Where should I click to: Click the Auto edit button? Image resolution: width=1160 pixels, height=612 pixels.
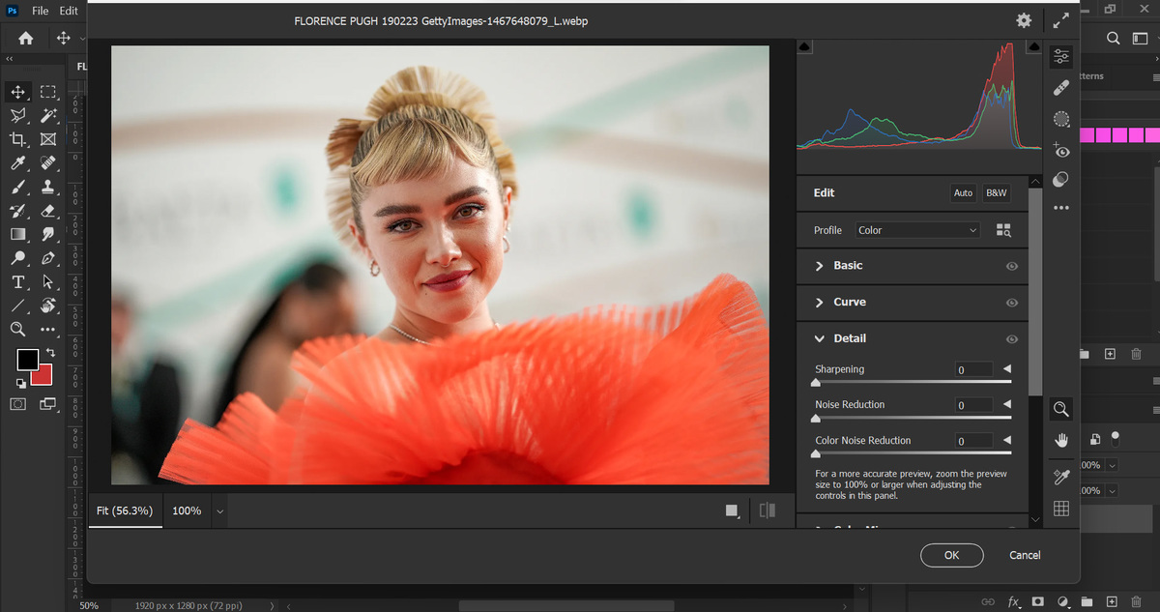click(963, 193)
